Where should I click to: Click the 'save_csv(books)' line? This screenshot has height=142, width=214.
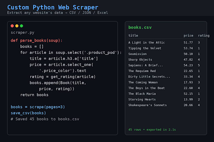click(x=28, y=113)
